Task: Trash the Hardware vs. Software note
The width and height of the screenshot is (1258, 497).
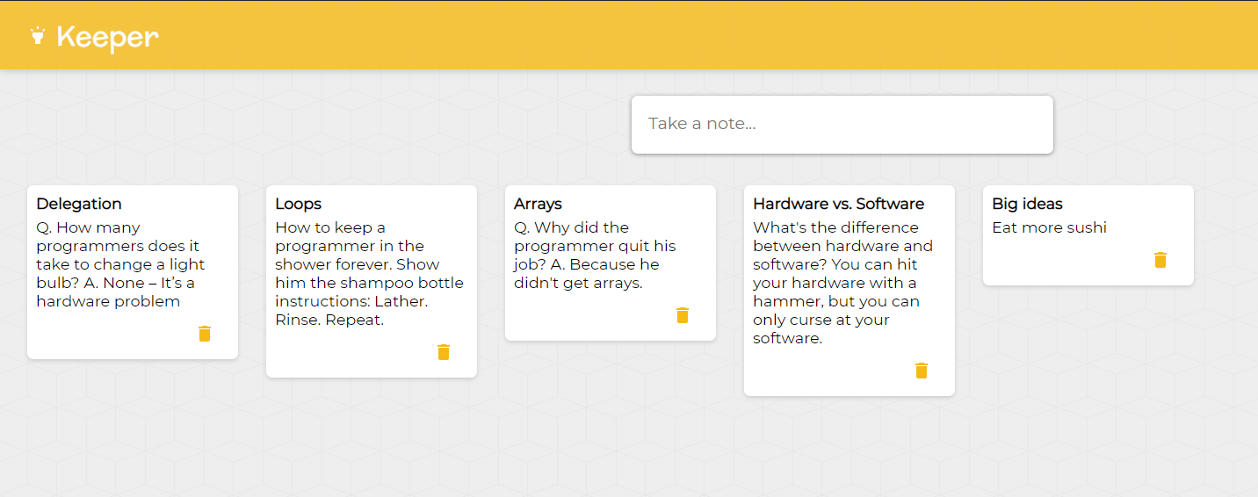Action: click(x=922, y=371)
